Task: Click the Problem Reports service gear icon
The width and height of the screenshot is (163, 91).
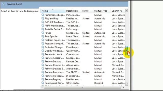Action: [x=43, y=40]
